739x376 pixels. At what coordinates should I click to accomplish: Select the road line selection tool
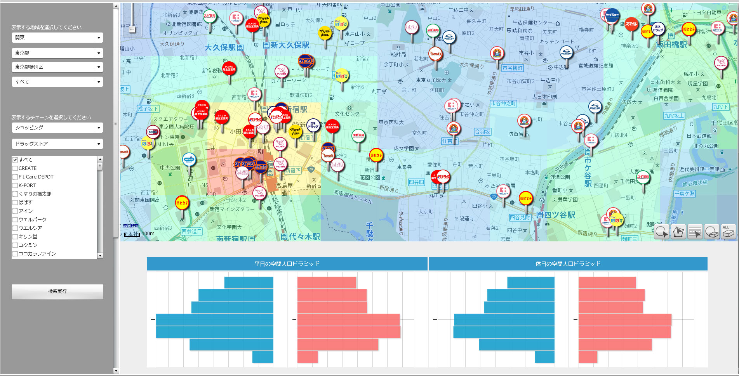tap(695, 232)
